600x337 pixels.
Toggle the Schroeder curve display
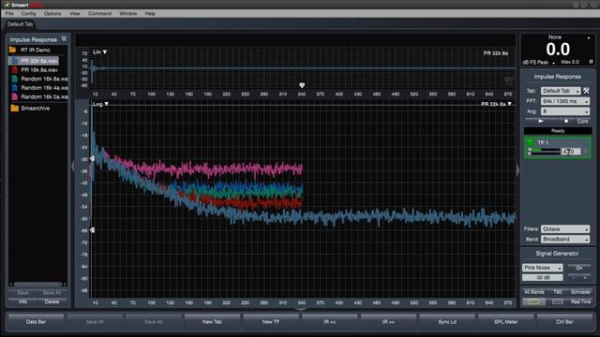coord(580,292)
